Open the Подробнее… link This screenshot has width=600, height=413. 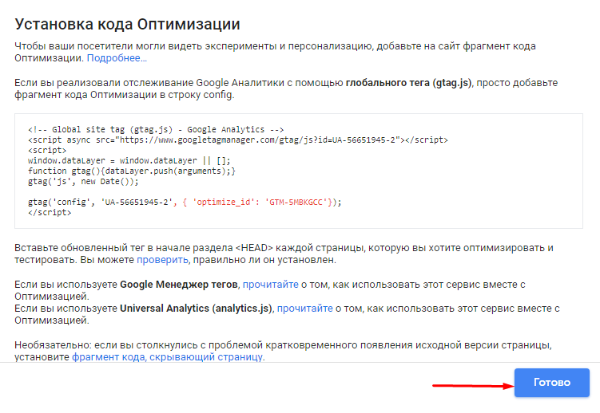coord(117,58)
